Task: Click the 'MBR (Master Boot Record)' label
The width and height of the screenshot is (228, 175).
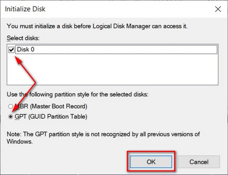Action: 51,106
